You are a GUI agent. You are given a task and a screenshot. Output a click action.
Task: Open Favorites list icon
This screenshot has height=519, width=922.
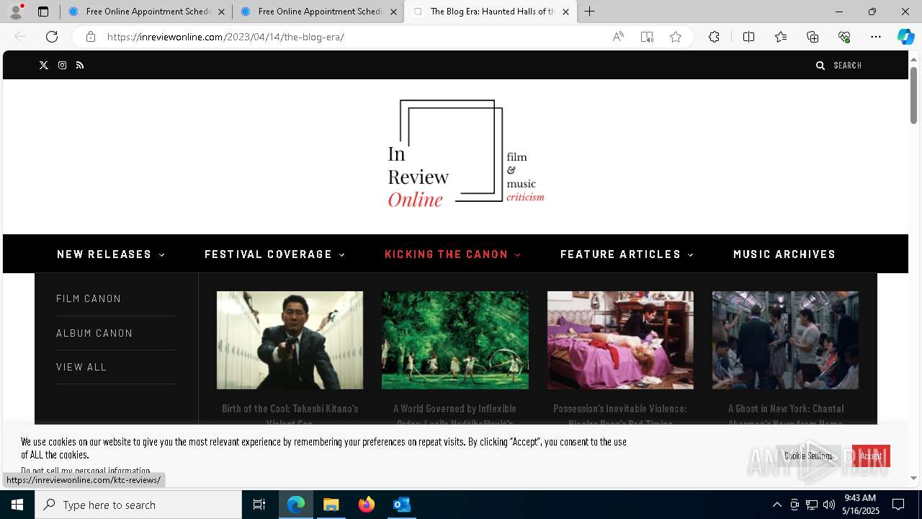pos(781,37)
